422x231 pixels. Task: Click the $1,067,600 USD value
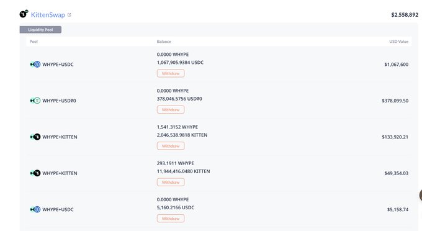pyautogui.click(x=396, y=65)
